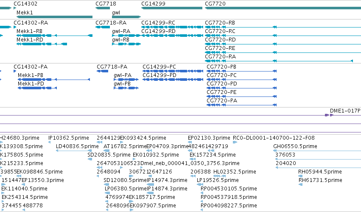Image resolution: width=361 pixels, height=212 pixels.
Task: Open EST RP004098227.5prime
Action: click(x=229, y=206)
